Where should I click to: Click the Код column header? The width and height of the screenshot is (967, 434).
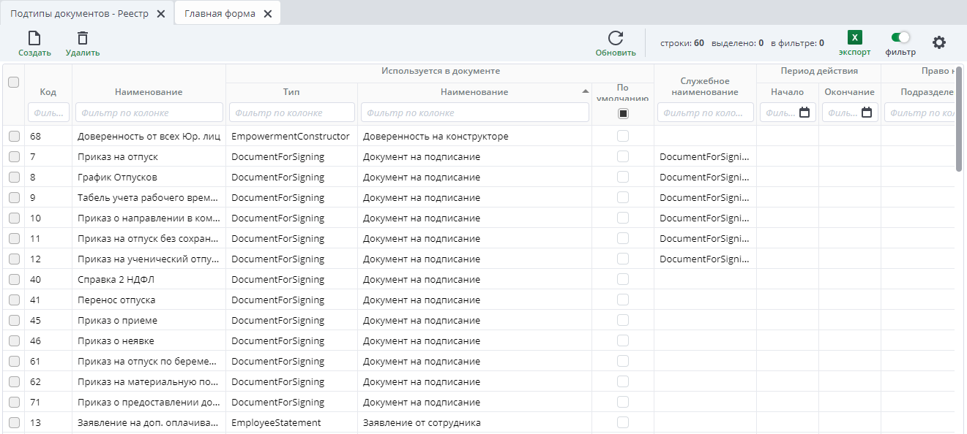48,92
